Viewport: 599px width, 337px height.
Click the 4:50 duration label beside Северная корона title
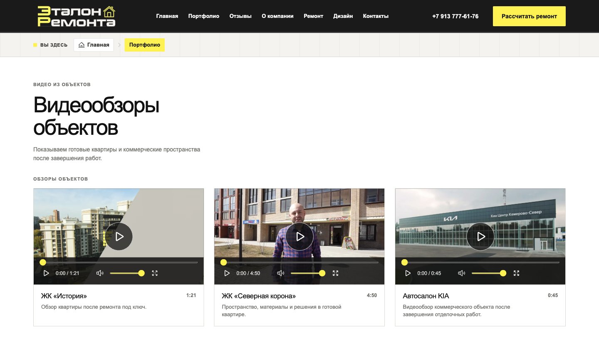pos(372,295)
